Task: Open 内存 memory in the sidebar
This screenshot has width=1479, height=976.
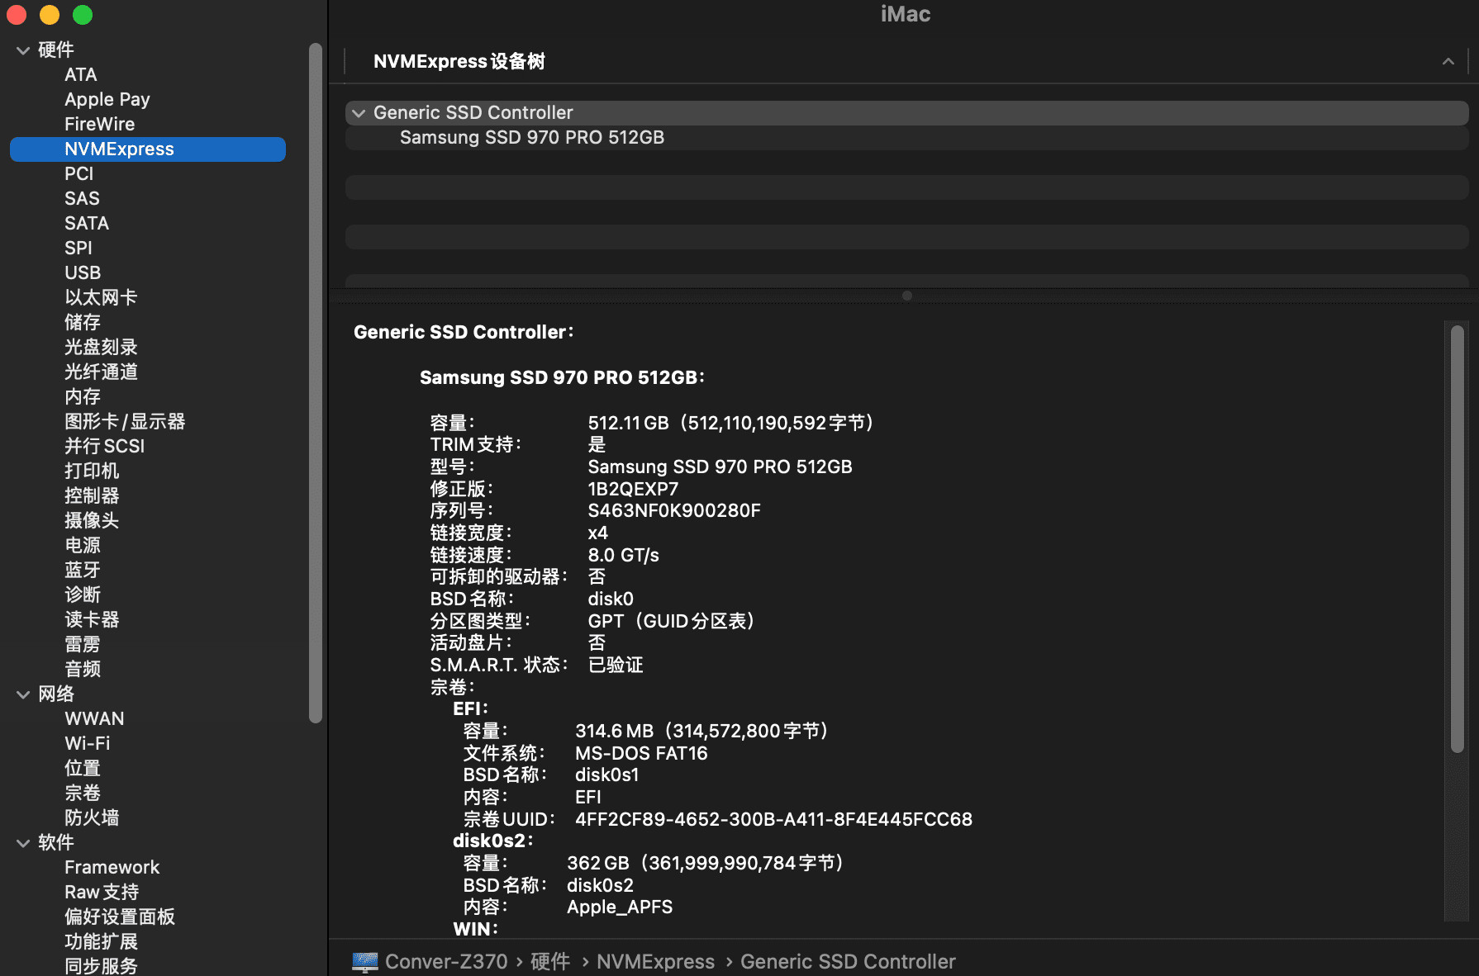Action: pyautogui.click(x=83, y=397)
